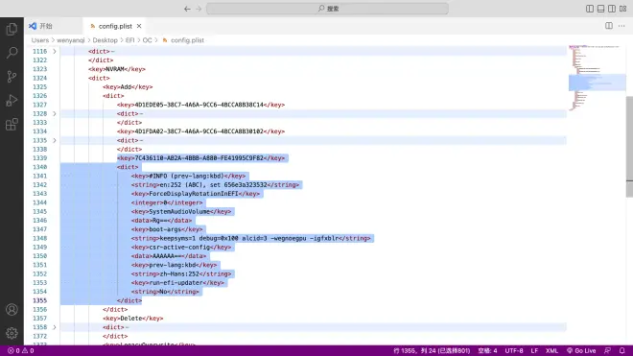Expand folded dict at line 1358
The height and width of the screenshot is (356, 633).
[55, 327]
